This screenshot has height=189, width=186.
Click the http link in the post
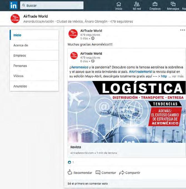164,76
